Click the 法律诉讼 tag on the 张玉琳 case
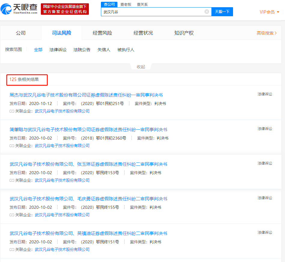This screenshot has height=262, width=285. [x=265, y=163]
